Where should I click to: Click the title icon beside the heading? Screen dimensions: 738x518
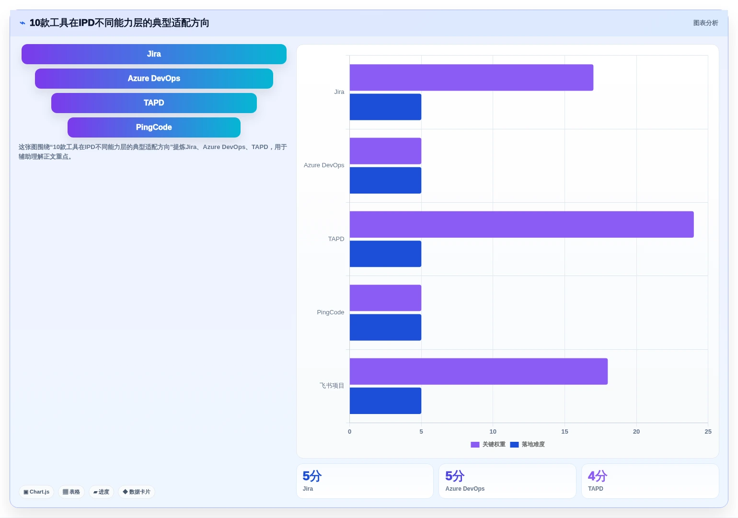[23, 23]
